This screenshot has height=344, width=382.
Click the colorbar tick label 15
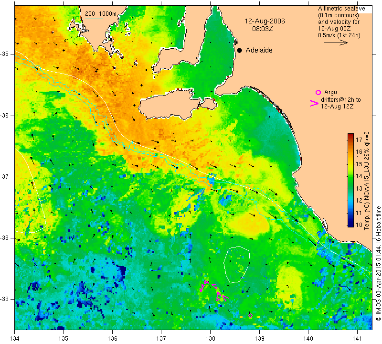[359, 164]
